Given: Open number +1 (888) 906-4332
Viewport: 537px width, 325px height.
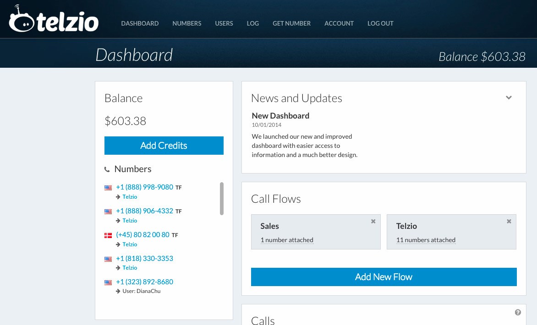Looking at the screenshot, I should click(144, 211).
